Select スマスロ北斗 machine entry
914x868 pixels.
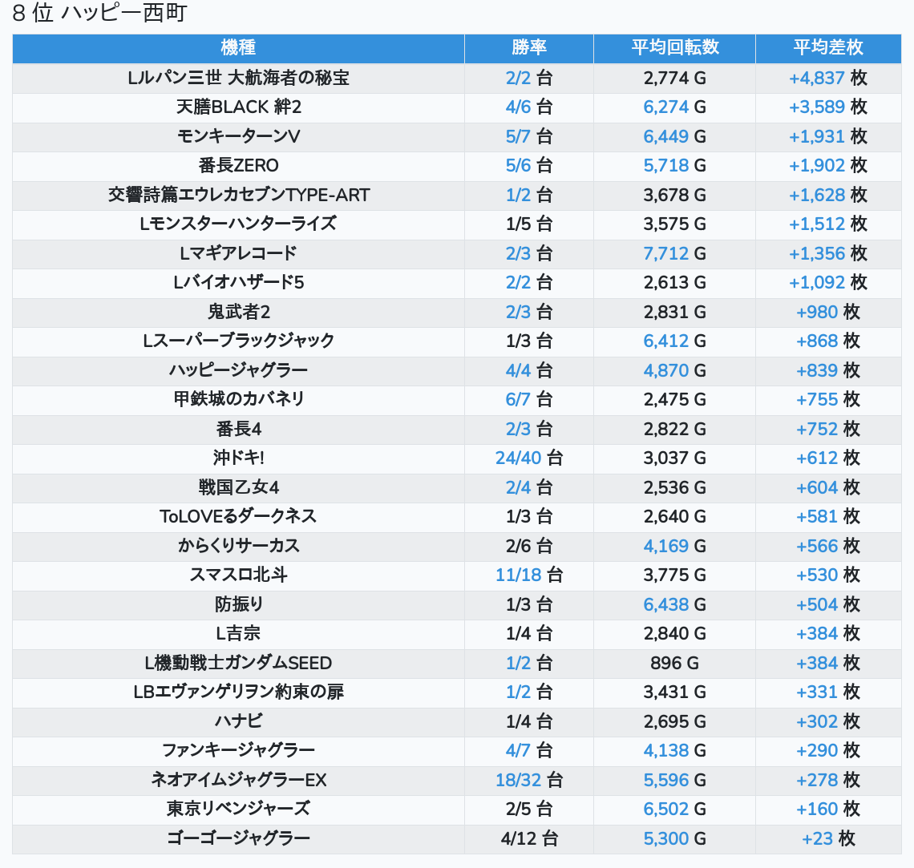[238, 575]
